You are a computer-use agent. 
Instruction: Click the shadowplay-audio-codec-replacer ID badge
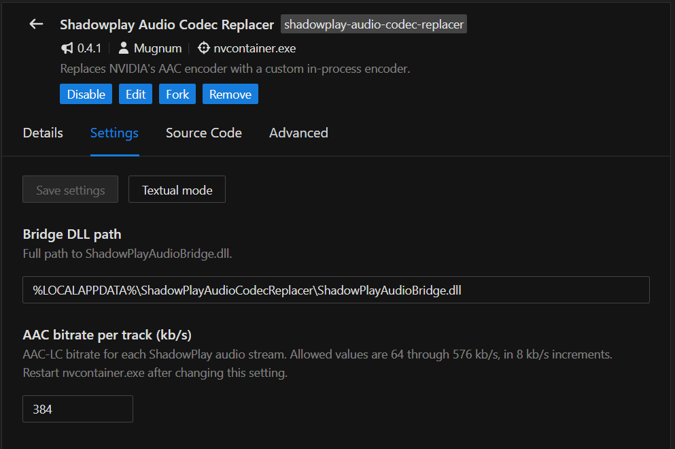click(374, 24)
